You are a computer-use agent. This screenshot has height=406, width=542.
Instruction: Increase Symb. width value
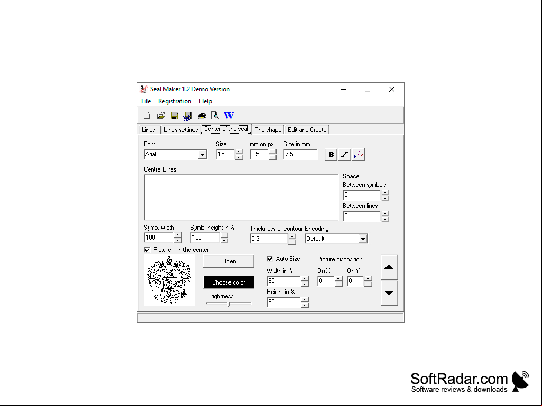(178, 235)
